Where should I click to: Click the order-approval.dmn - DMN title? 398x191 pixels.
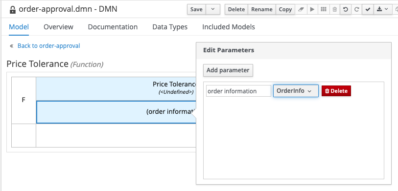(x=68, y=9)
